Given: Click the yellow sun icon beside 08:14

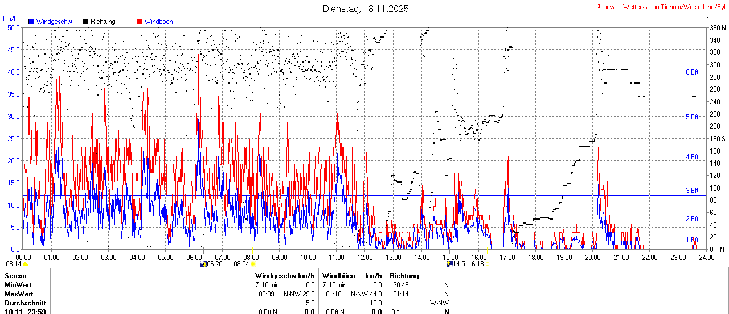Looking at the screenshot, I should tap(25, 264).
